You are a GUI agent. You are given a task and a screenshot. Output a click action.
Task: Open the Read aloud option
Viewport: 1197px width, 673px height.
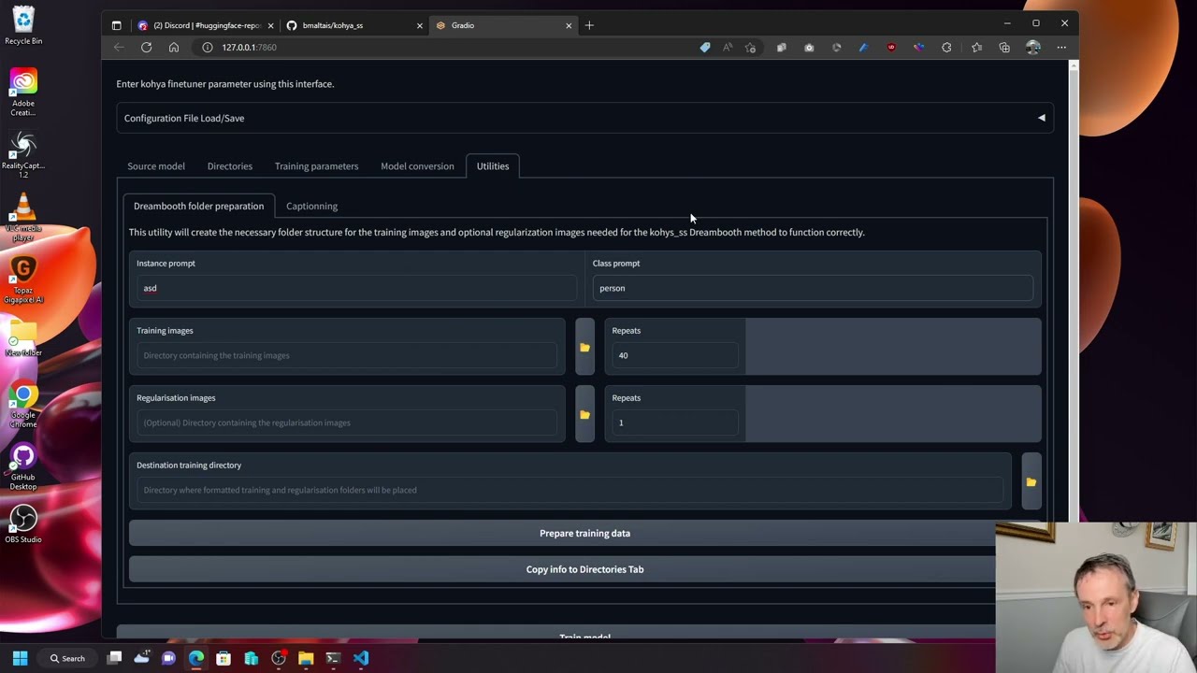[x=728, y=47]
